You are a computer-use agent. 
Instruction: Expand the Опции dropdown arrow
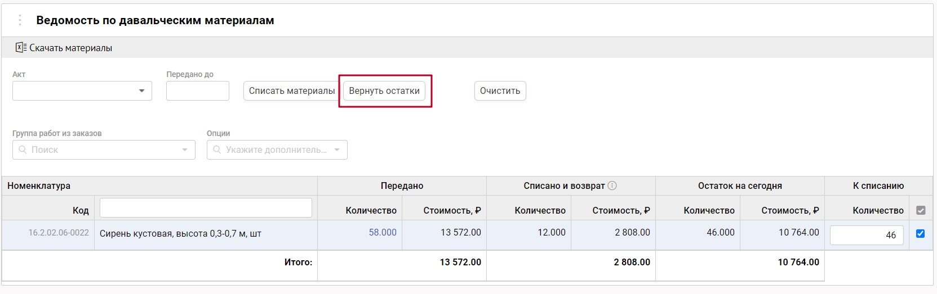pyautogui.click(x=337, y=150)
